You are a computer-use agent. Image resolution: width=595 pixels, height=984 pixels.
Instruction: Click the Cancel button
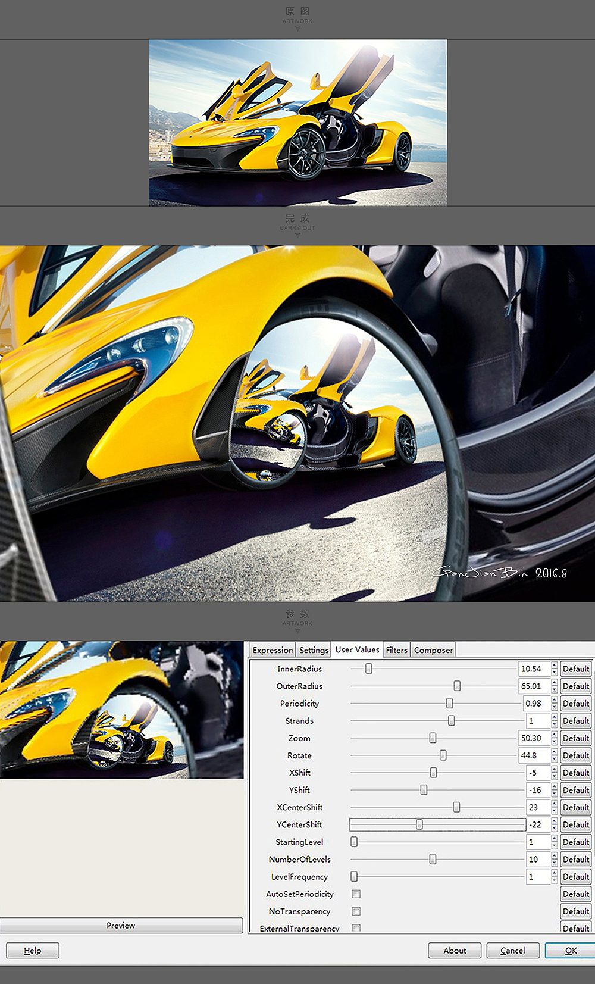[513, 951]
